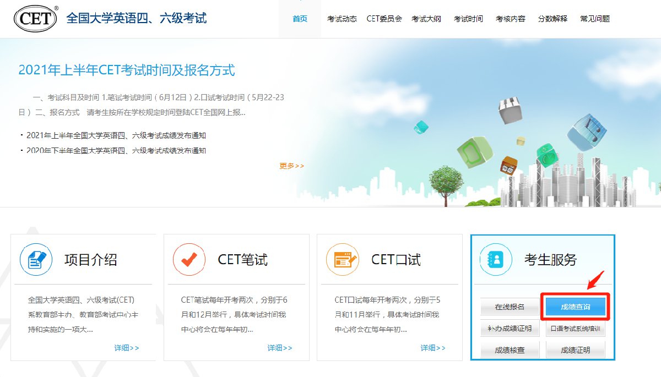This screenshot has height=377, width=661.
Task: Click the 成绩核查 button
Action: click(x=510, y=350)
